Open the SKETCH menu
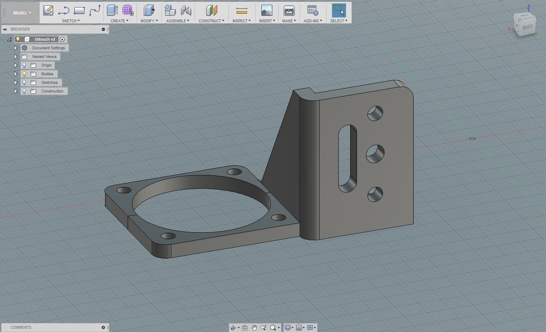This screenshot has height=332, width=546. tap(71, 21)
